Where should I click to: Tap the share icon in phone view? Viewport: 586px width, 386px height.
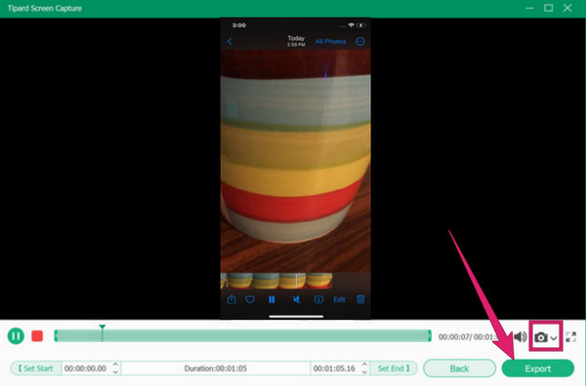click(231, 299)
